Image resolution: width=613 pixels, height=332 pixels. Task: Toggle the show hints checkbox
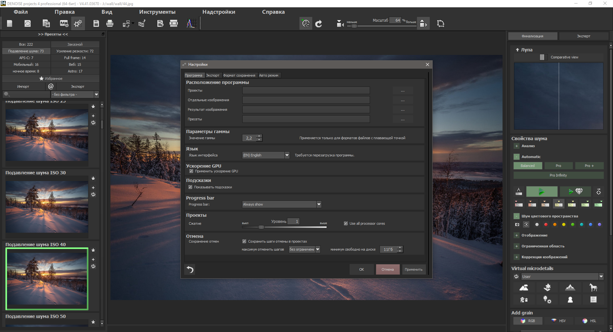coord(190,187)
